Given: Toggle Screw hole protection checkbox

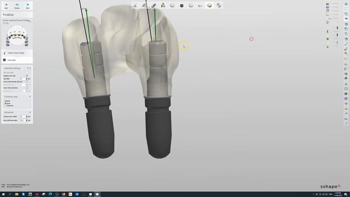Looking at the screenshot, I should click(27, 88).
